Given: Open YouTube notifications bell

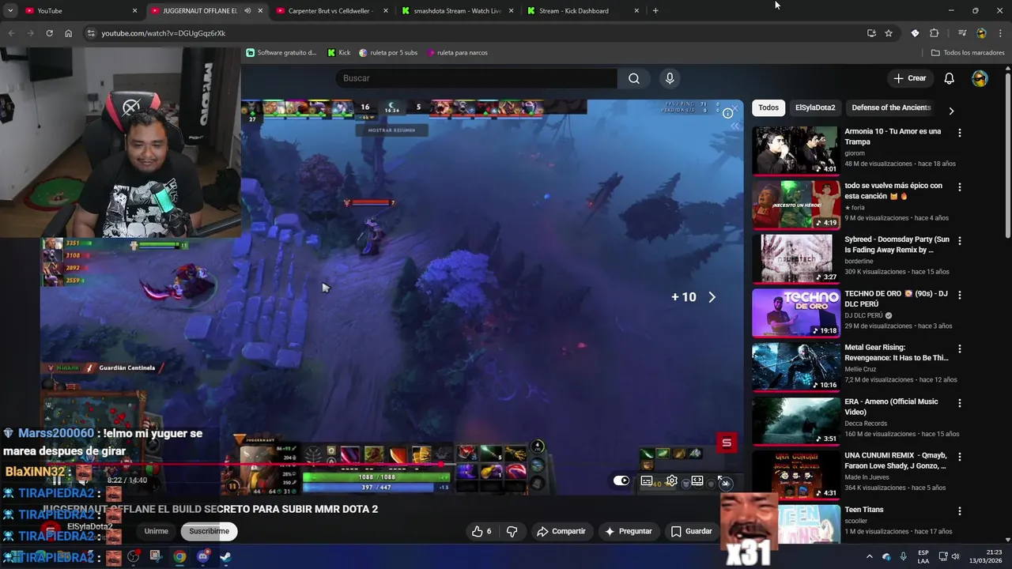Looking at the screenshot, I should click(x=950, y=78).
